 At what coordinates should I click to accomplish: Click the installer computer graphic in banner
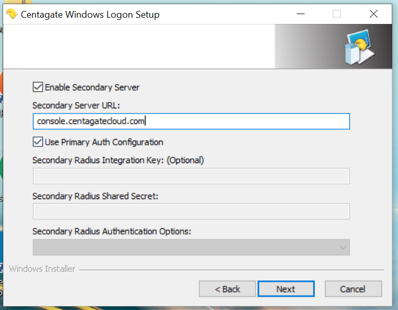[x=359, y=47]
